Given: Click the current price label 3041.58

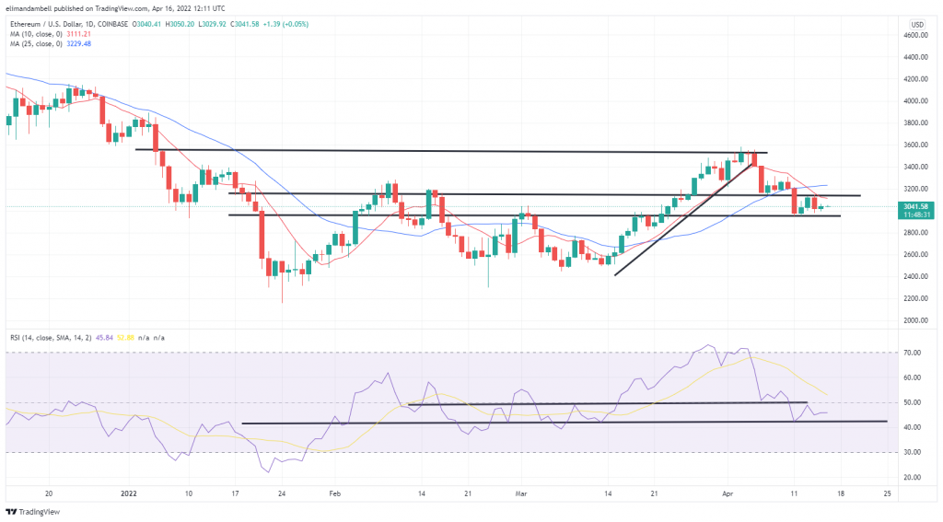Looking at the screenshot, I should (x=916, y=206).
